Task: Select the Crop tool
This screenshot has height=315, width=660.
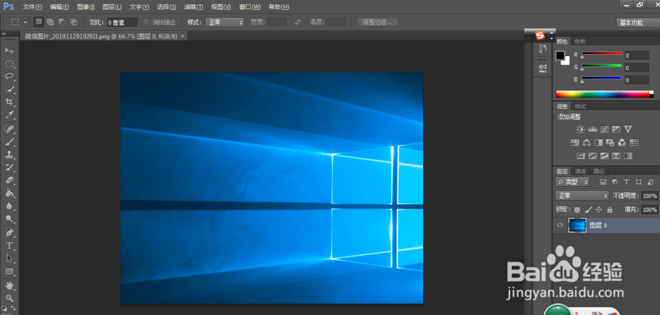Action: [9, 102]
